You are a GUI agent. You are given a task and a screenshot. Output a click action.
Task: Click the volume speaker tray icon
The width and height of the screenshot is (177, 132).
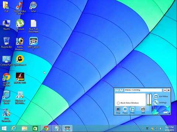coord(160,129)
